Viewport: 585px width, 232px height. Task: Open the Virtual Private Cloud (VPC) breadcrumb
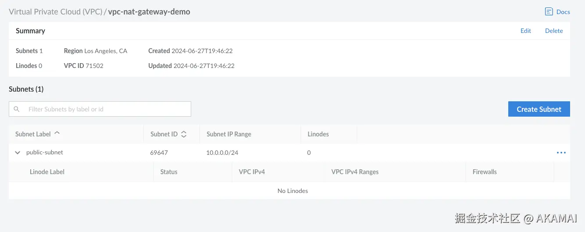coord(55,12)
